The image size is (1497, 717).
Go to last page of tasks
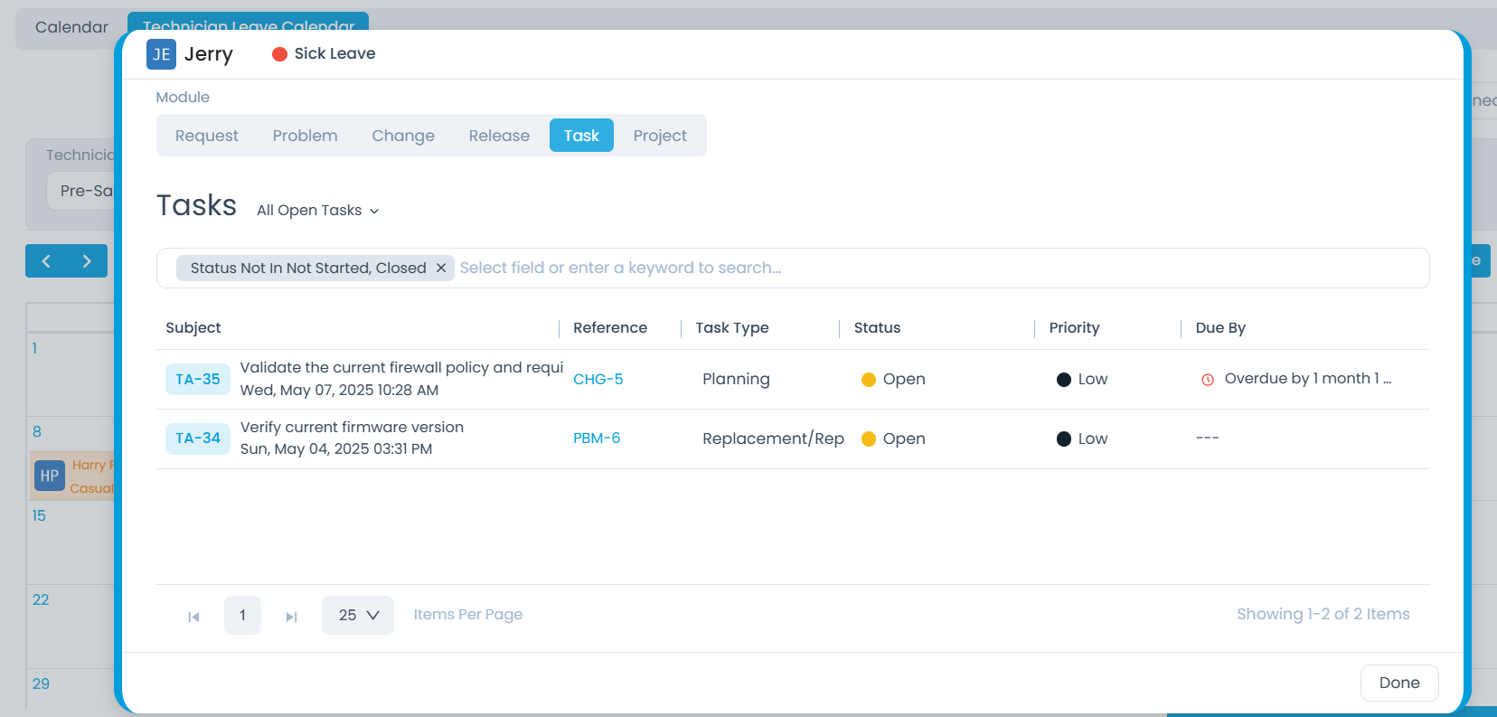pos(291,617)
